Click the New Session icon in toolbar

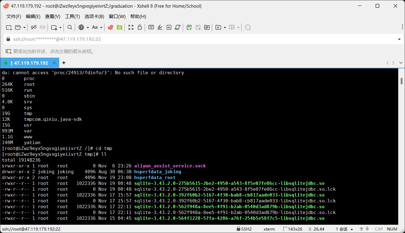[9, 28]
